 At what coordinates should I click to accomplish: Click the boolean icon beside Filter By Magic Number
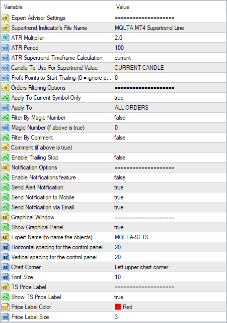(x=5, y=118)
